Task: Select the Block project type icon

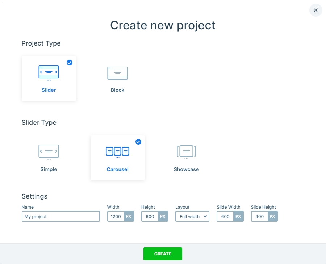Action: tap(117, 73)
